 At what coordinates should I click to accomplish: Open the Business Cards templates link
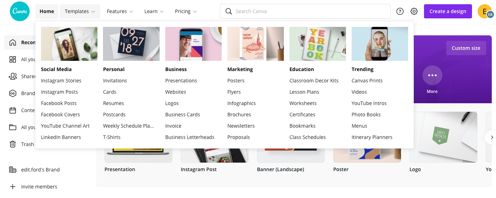[183, 115]
